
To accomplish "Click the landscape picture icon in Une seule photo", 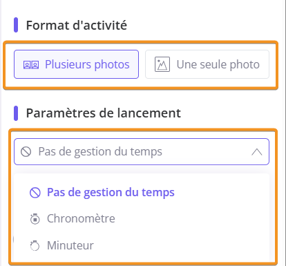I will coord(162,64).
